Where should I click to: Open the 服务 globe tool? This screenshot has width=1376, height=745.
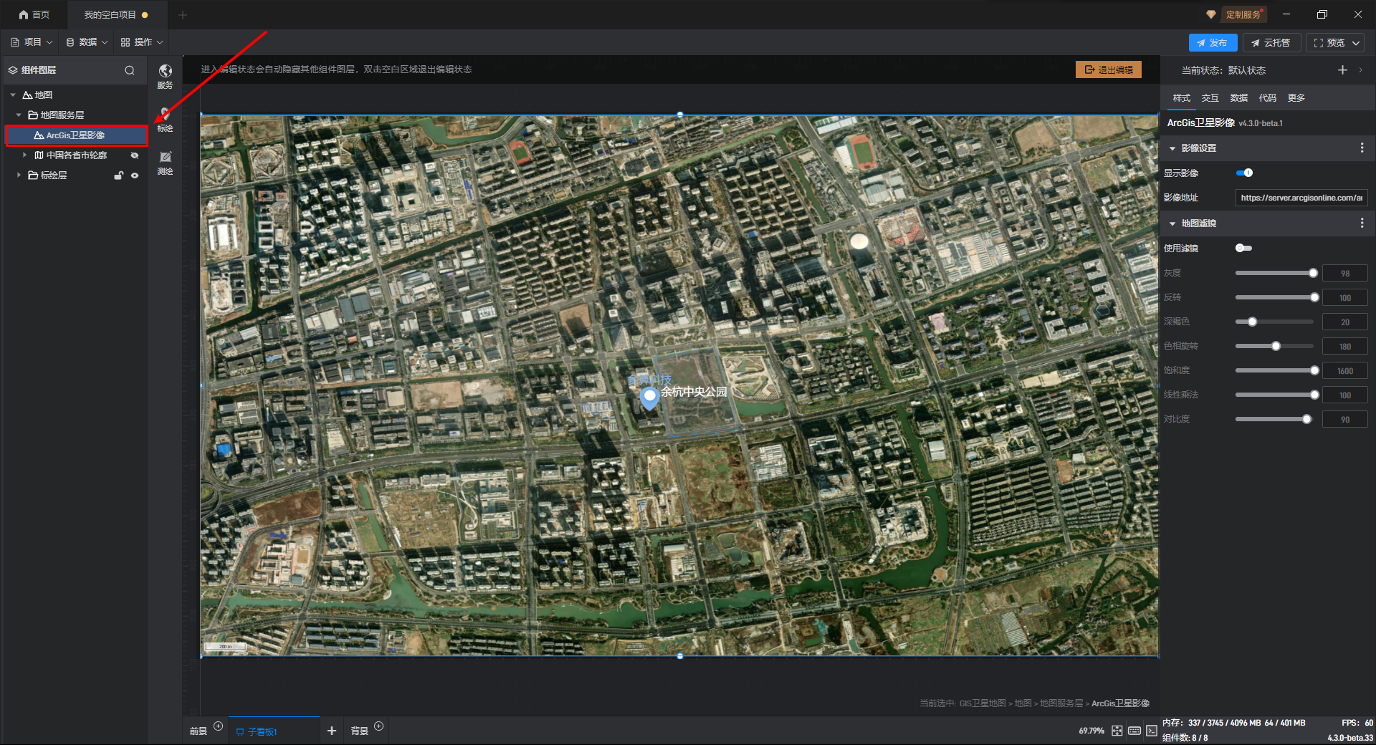[165, 75]
